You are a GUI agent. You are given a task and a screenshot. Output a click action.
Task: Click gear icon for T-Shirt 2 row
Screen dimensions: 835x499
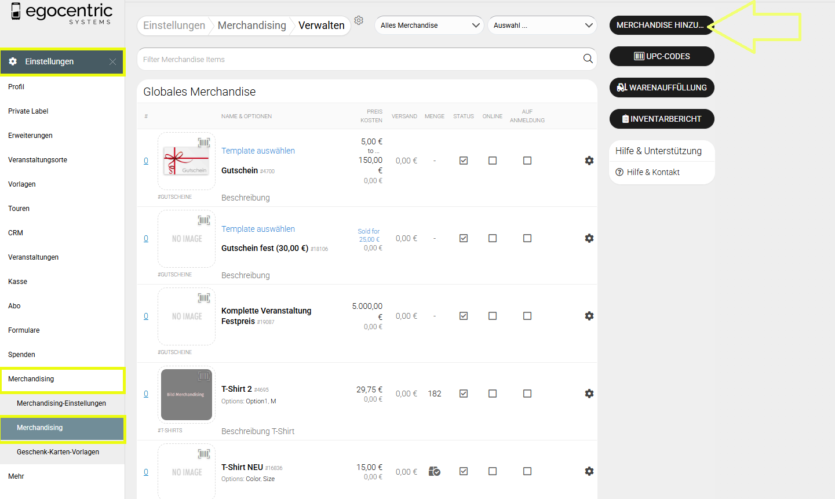pyautogui.click(x=589, y=394)
